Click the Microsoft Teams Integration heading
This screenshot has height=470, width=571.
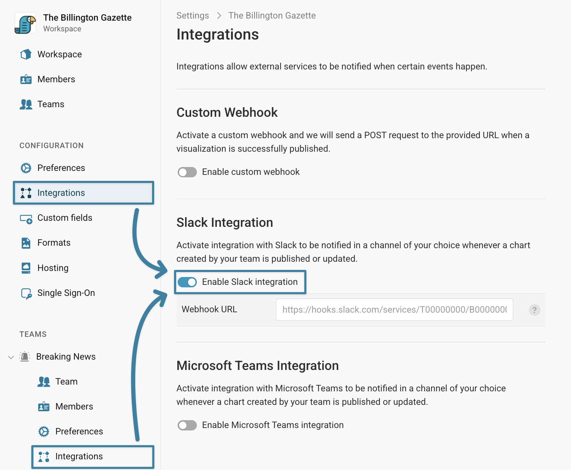coord(257,366)
